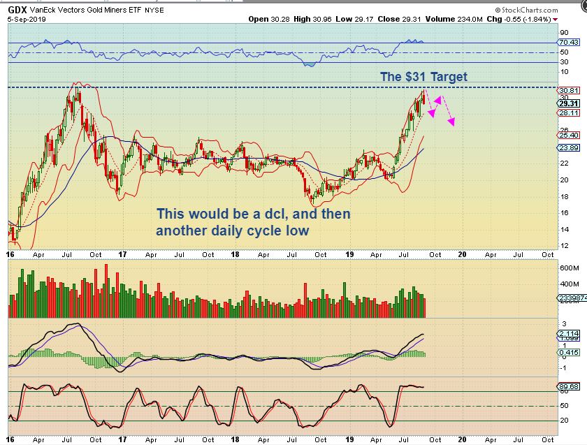Image resolution: width=587 pixels, height=445 pixels.
Task: Click the MACD 2.114 value tag
Action: pyautogui.click(x=569, y=333)
